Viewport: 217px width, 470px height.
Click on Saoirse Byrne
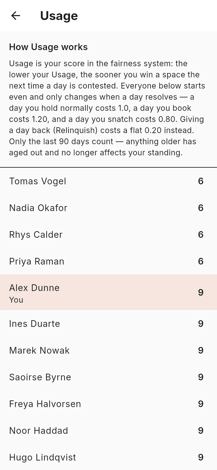coord(108,377)
